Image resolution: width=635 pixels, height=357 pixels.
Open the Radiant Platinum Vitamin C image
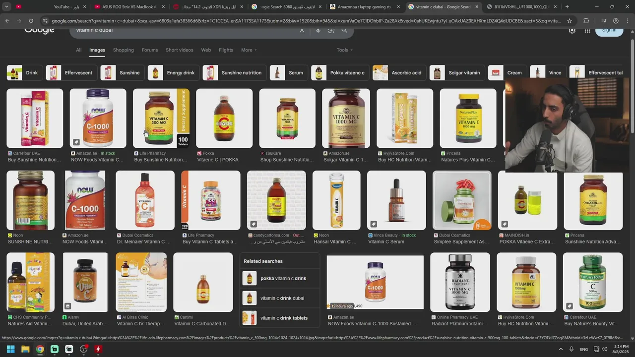[460, 282]
